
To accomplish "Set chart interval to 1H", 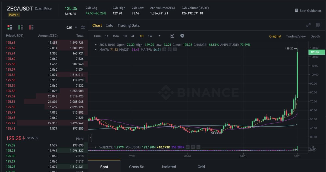I will pyautogui.click(x=125, y=36).
